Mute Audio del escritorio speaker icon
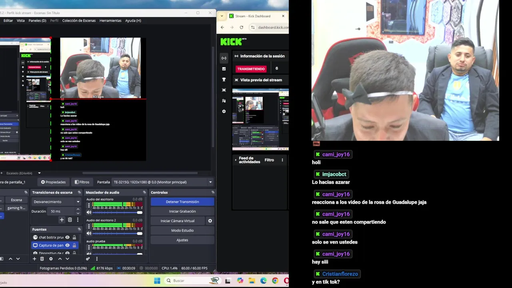 click(x=89, y=212)
